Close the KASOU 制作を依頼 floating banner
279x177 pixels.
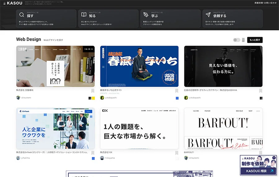click(x=274, y=158)
